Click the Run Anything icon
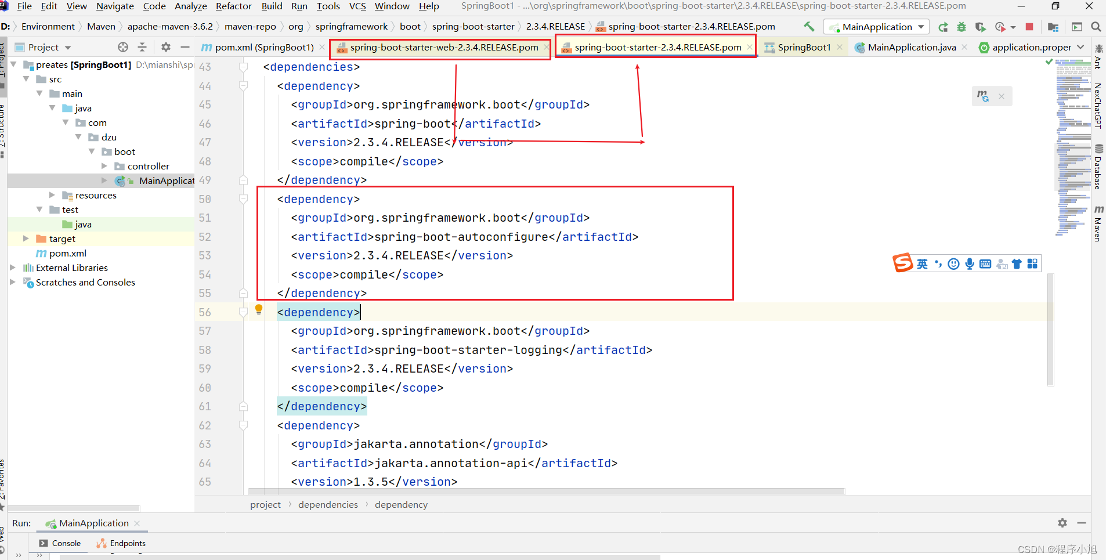Screen dimensions: 1106x560 [1077, 27]
